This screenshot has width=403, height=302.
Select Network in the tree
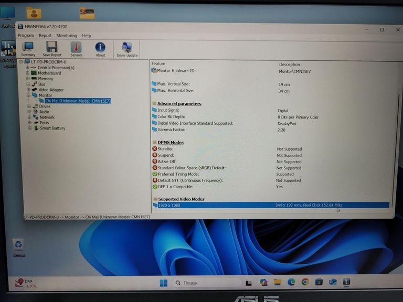point(47,117)
